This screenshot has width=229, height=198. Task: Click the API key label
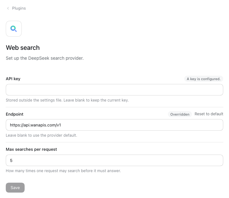pos(13,79)
